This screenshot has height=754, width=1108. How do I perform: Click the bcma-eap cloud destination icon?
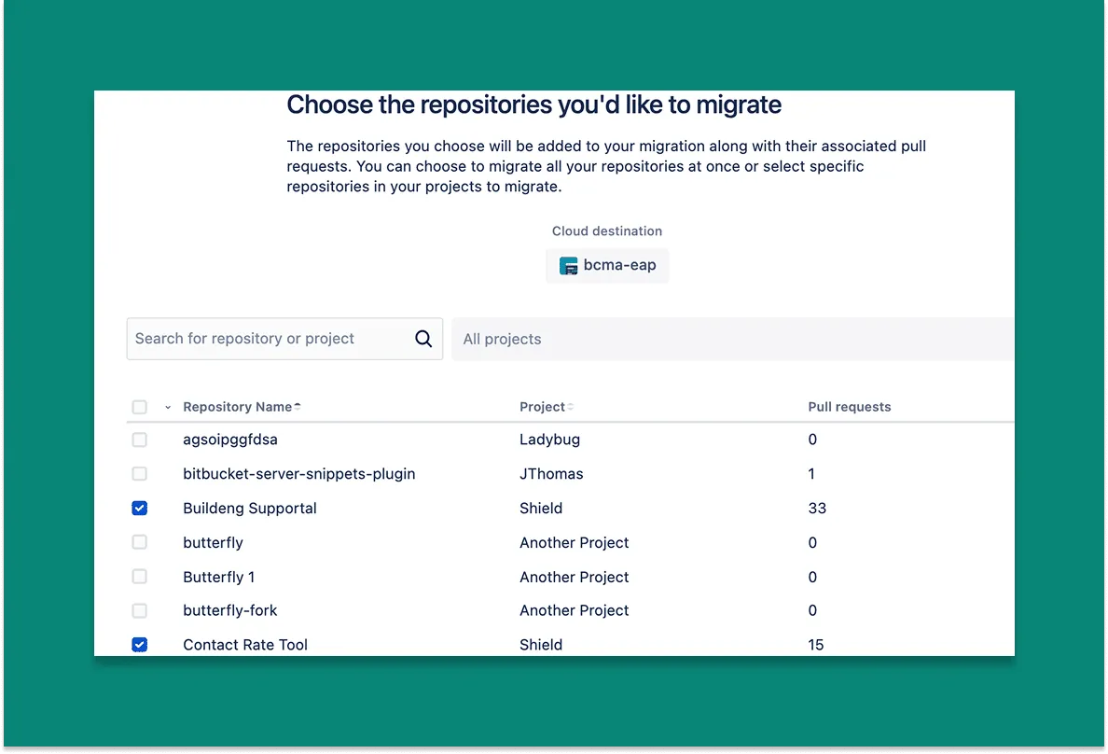pos(568,266)
